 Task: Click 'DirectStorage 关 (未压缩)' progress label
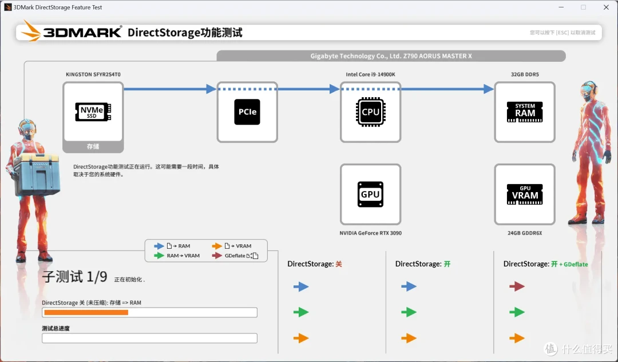(92, 303)
